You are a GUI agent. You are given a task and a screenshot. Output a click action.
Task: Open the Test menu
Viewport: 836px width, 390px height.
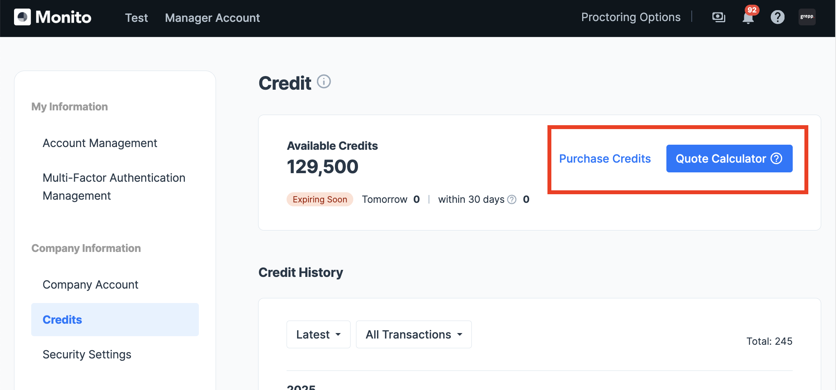(136, 18)
